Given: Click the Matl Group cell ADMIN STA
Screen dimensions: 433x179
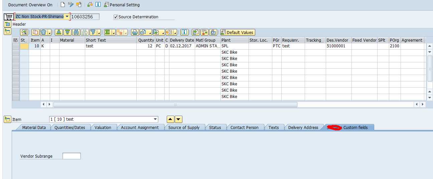Looking at the screenshot, I should pyautogui.click(x=207, y=46).
